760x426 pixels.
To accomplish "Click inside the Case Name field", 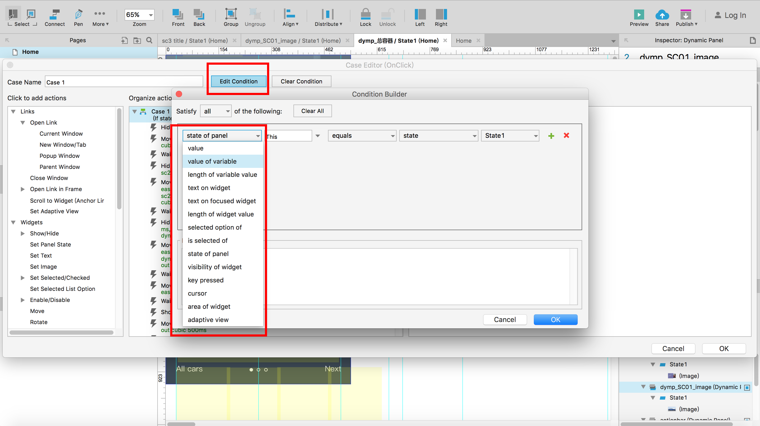I will 124,82.
